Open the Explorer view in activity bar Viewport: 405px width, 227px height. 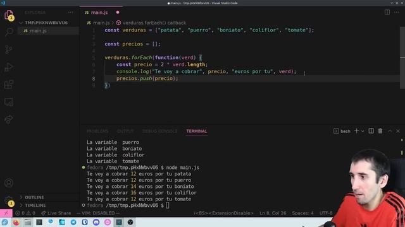(9, 15)
